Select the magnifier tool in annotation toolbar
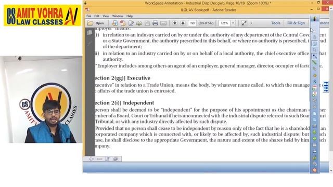 [x=314, y=44]
